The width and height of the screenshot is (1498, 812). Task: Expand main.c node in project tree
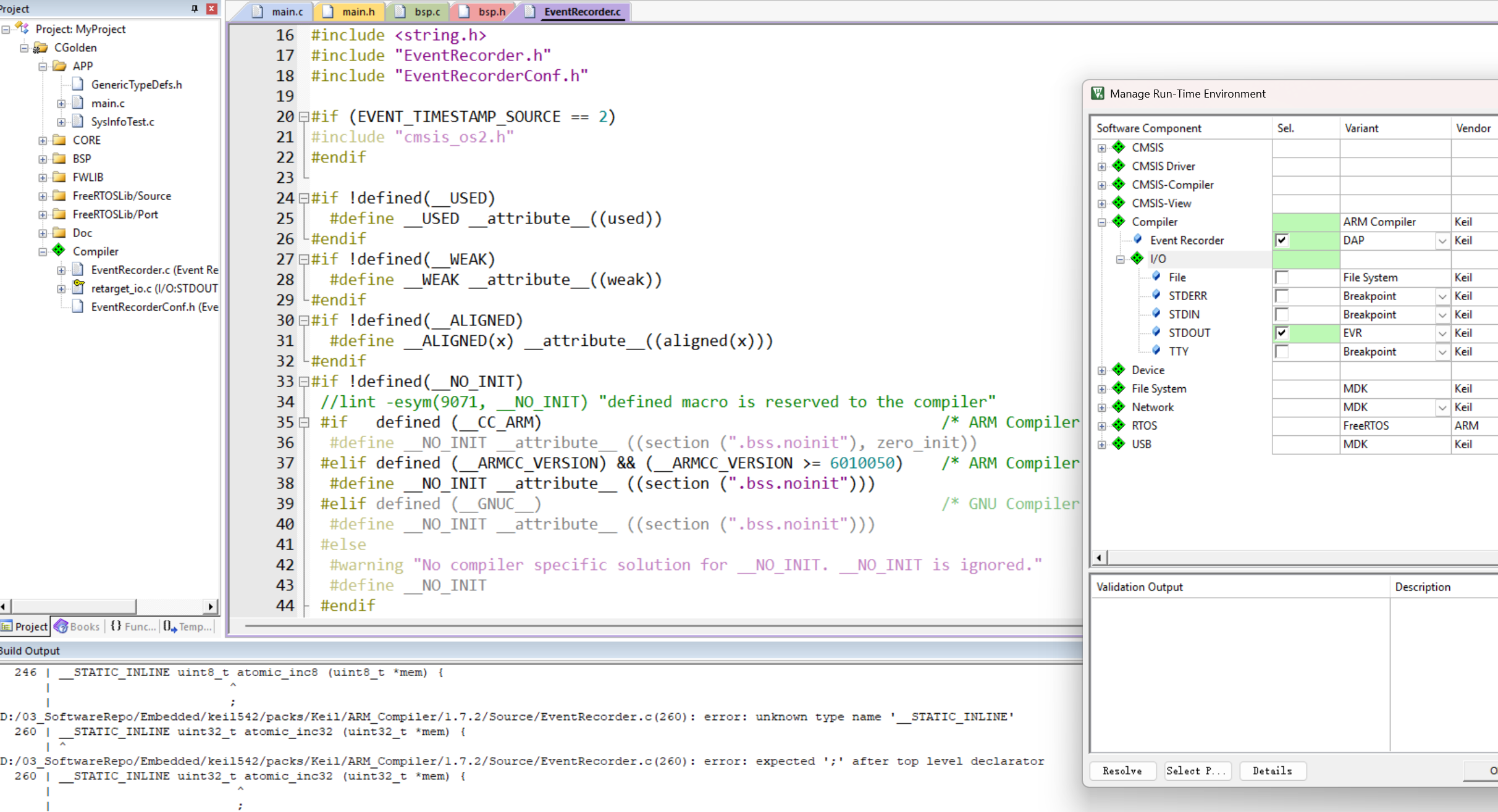click(x=61, y=104)
